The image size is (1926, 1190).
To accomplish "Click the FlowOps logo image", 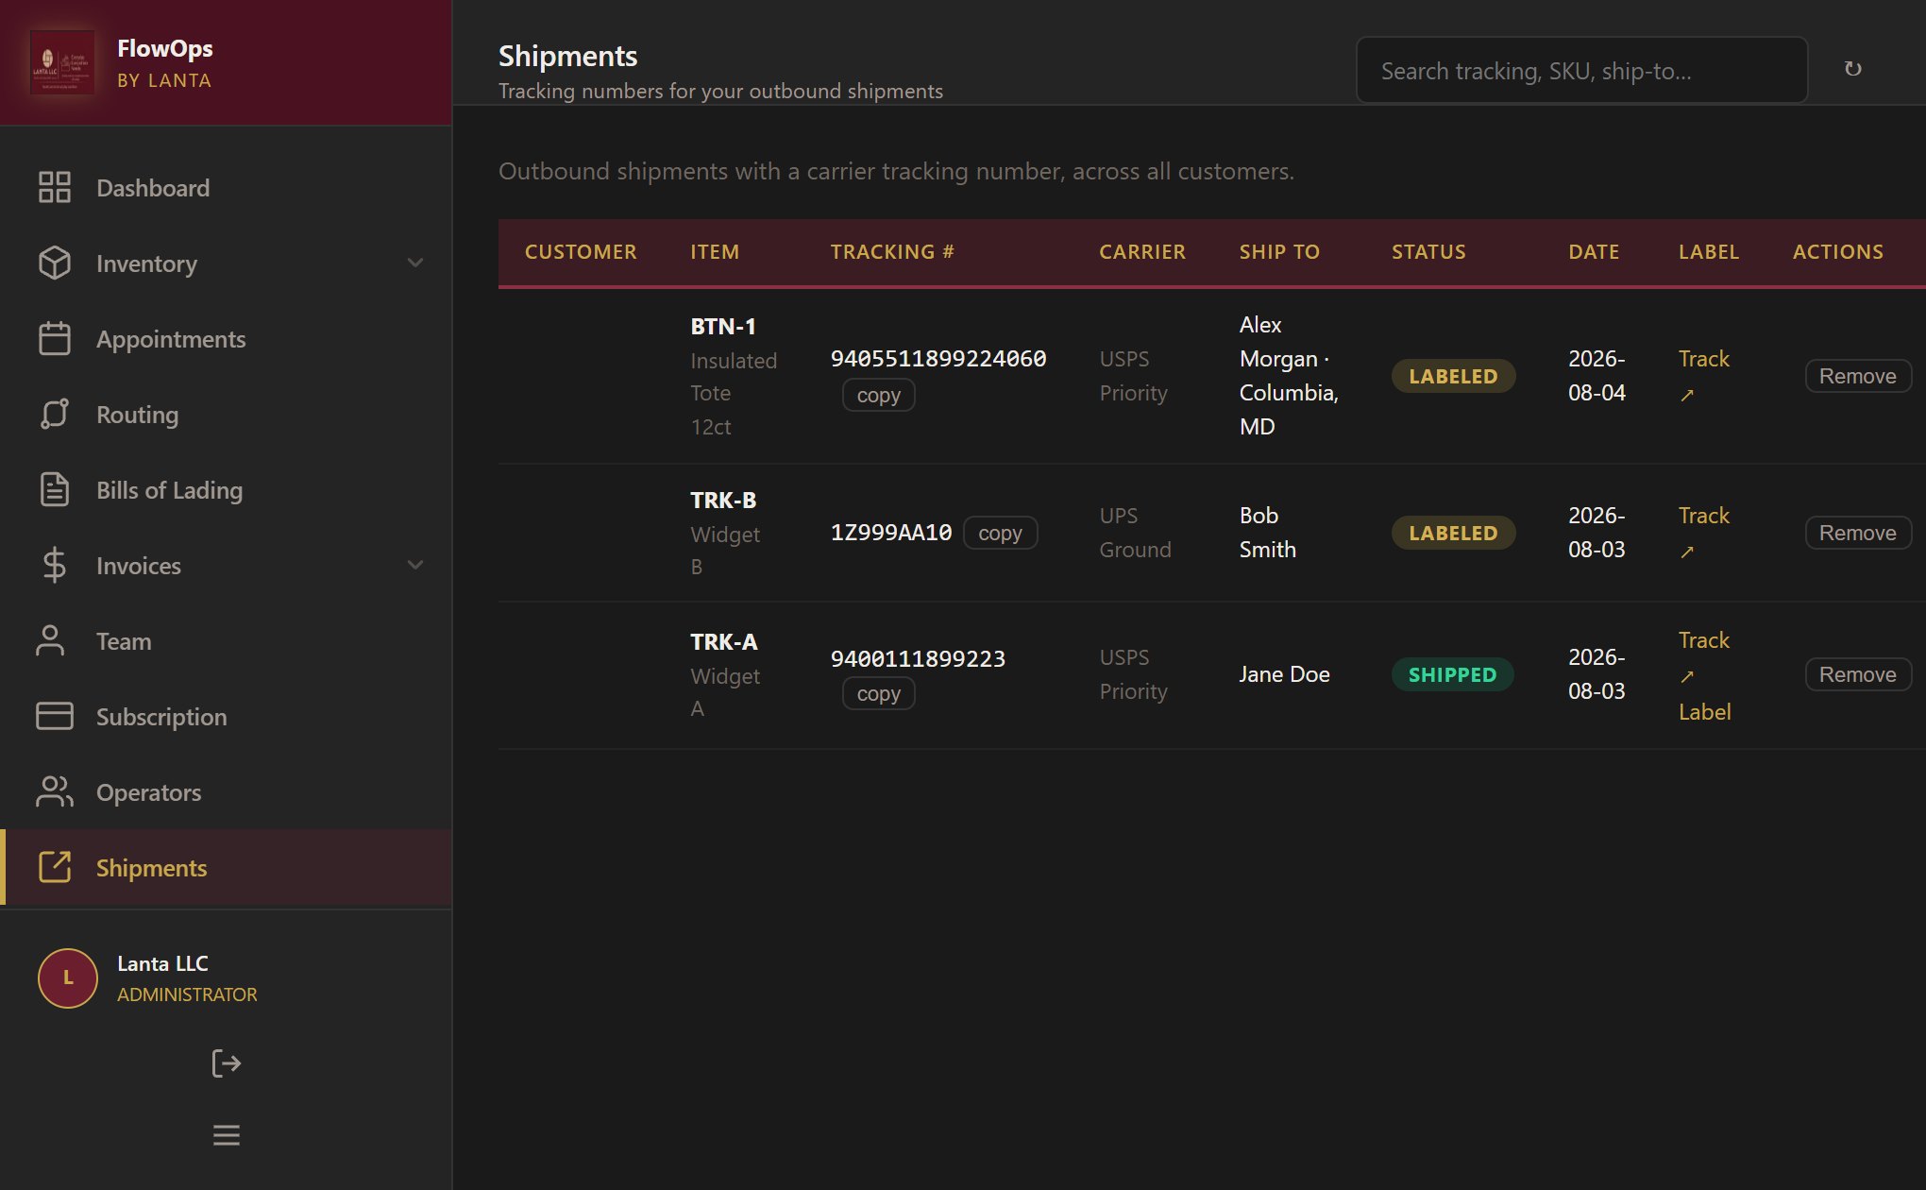I will [x=62, y=62].
